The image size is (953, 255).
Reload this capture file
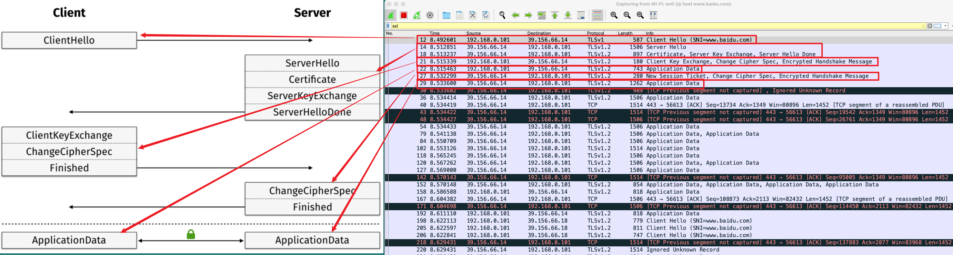click(486, 15)
